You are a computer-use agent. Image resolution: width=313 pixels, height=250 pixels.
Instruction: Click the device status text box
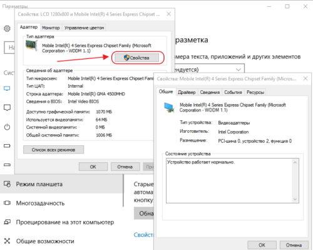(x=232, y=180)
